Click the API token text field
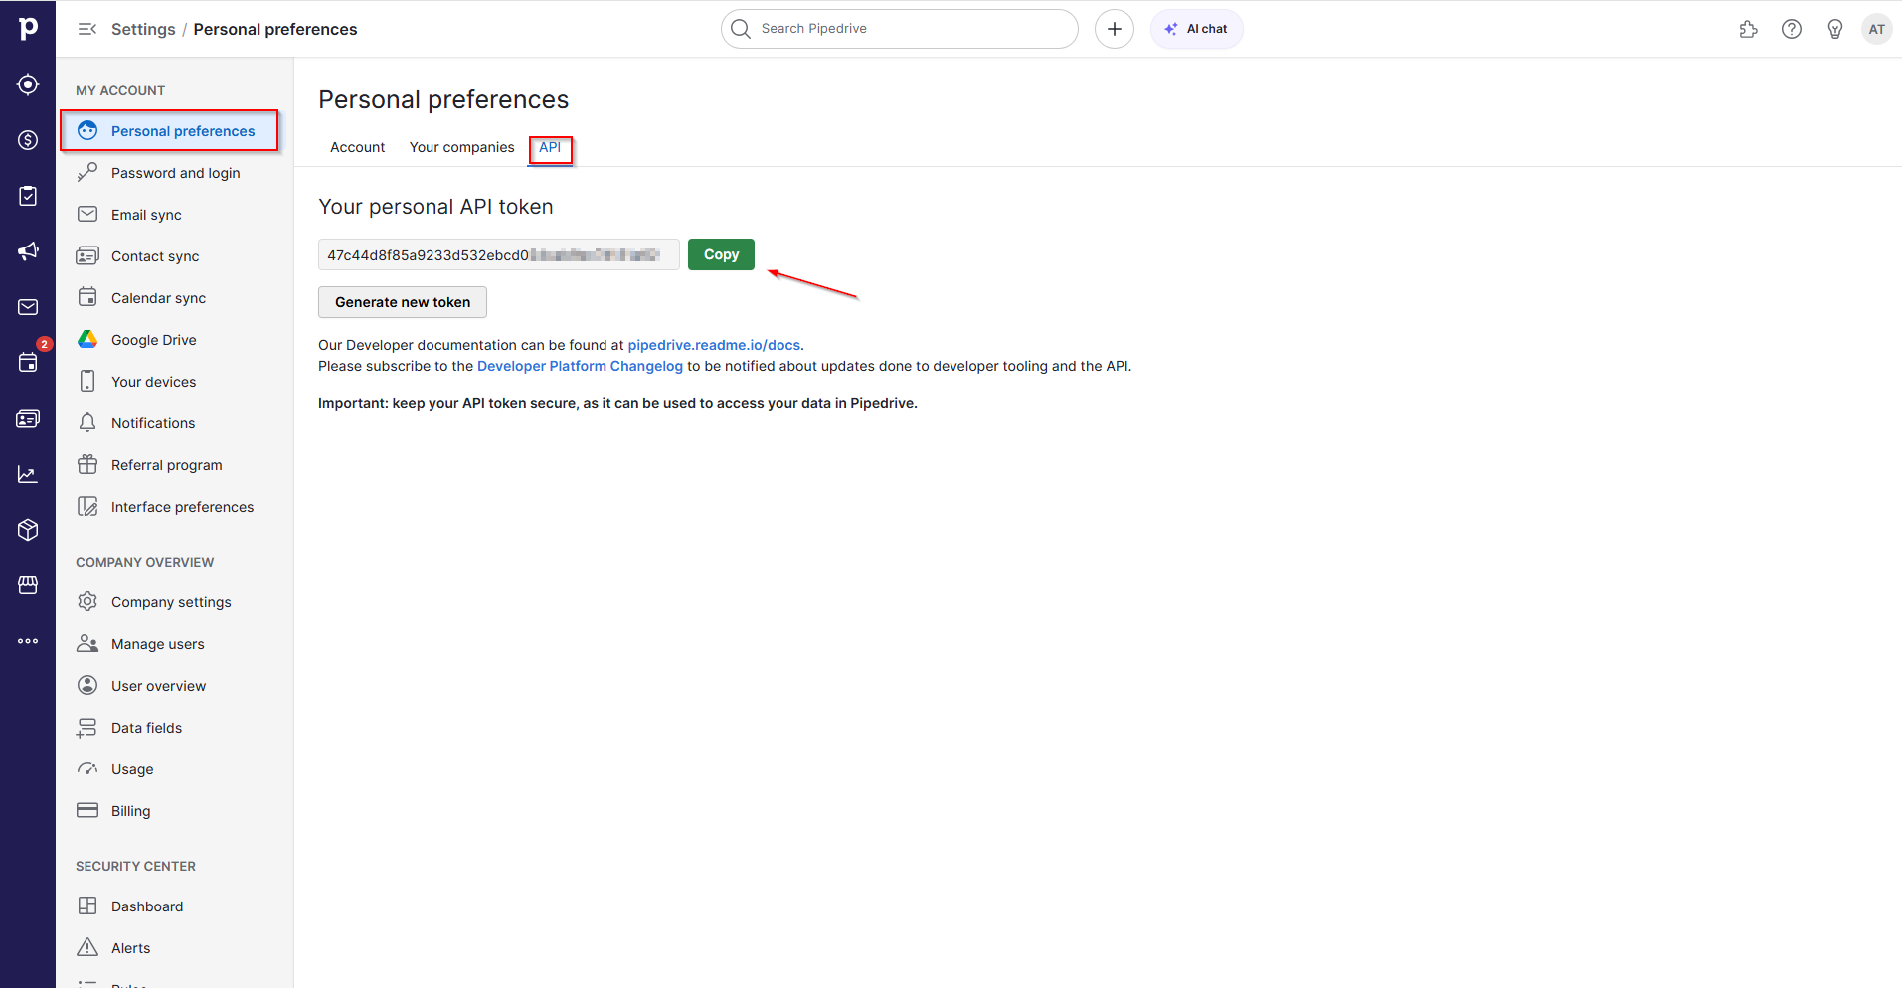 click(499, 254)
